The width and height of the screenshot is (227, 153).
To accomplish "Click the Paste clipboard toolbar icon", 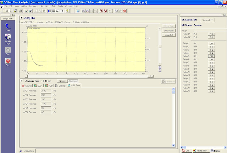I will pyautogui.click(x=44, y=11).
